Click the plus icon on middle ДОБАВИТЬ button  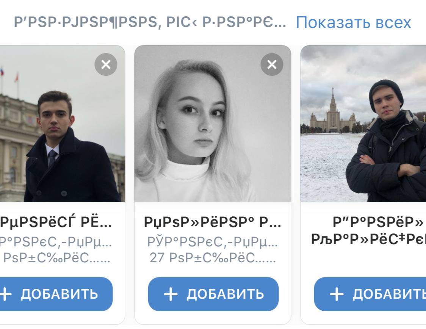click(171, 294)
